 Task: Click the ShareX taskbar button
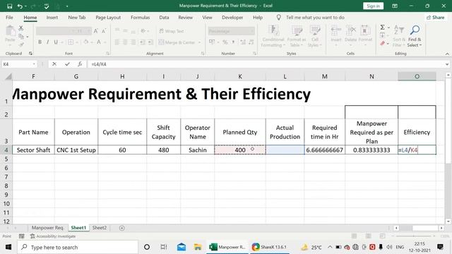pyautogui.click(x=269, y=247)
